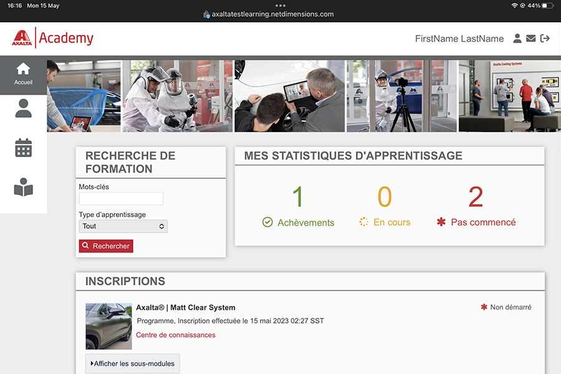561x374 pixels.
Task: Open Axalta Matt Clear System course title
Action: click(186, 307)
